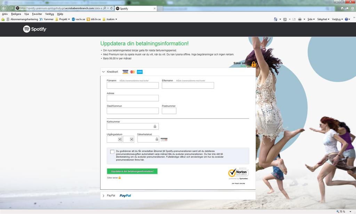Open the new blank tab button
The height and width of the screenshot is (214, 356).
[160, 8]
